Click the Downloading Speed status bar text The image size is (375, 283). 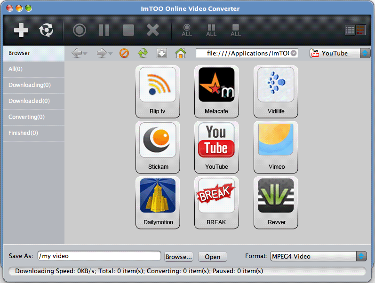tap(139, 271)
